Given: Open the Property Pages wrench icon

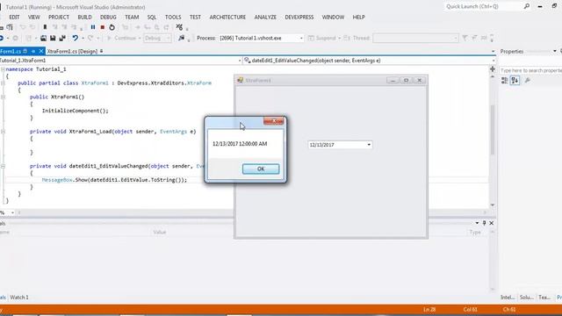Looking at the screenshot, I should pos(527,80).
